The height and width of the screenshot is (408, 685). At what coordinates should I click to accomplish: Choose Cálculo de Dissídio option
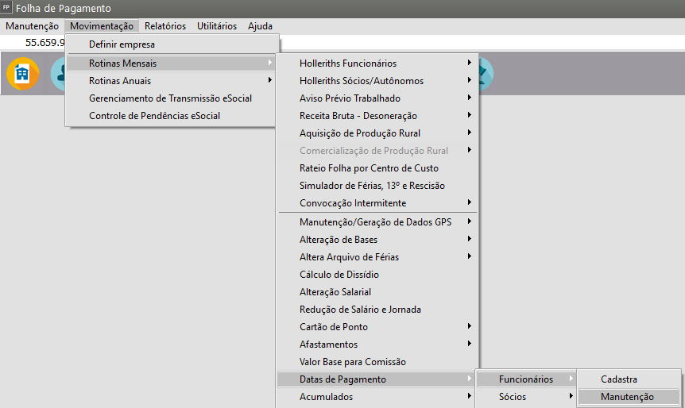point(339,275)
